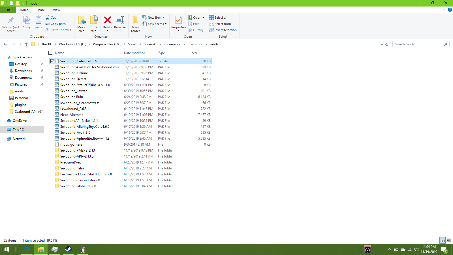453x255 pixels.
Task: Switch to Details view layout
Action: click(443, 240)
